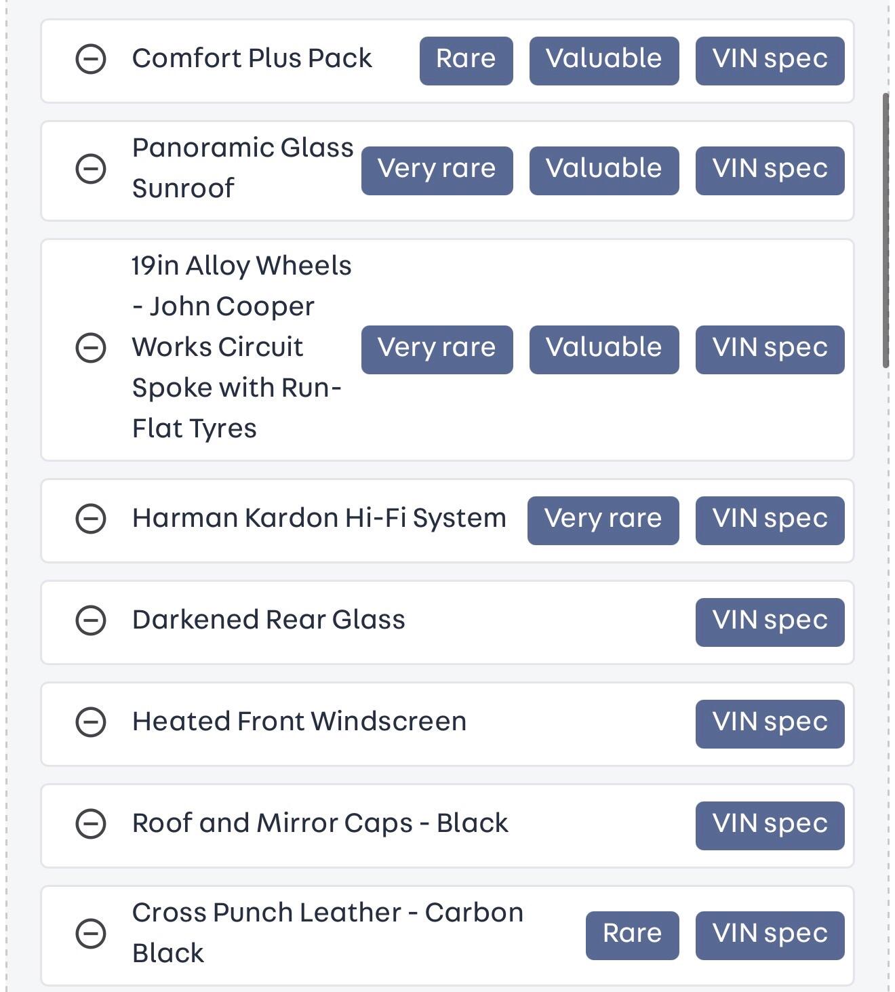Click minus icon next to Darkened Rear Glass
The image size is (895, 992).
pos(90,620)
